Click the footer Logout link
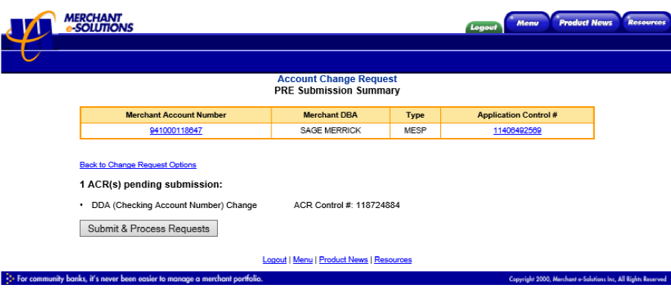Screen dimensions: 671x297 274,260
